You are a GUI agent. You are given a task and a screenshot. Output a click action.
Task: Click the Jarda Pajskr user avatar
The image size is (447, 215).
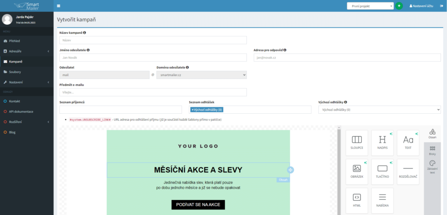7,19
